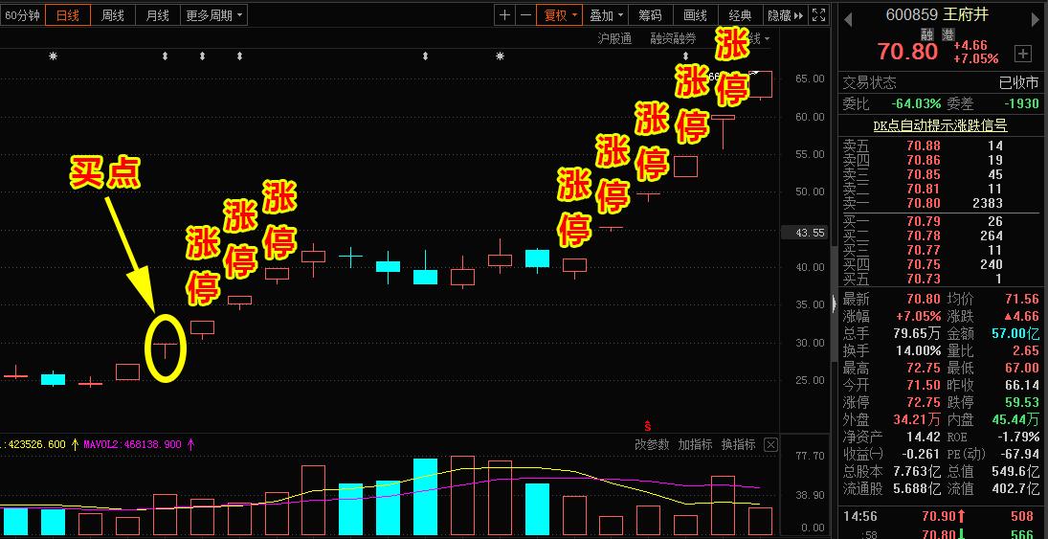Viewport: 1048px width, 539px height.
Task: Click the 均价 71.56 value
Action: click(x=1022, y=299)
